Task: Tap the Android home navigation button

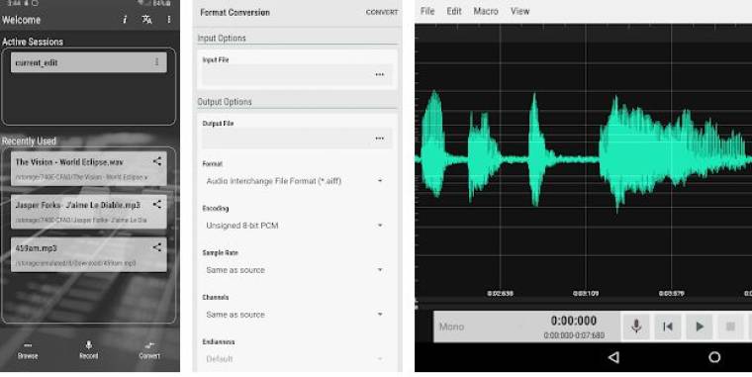Action: [714, 357]
